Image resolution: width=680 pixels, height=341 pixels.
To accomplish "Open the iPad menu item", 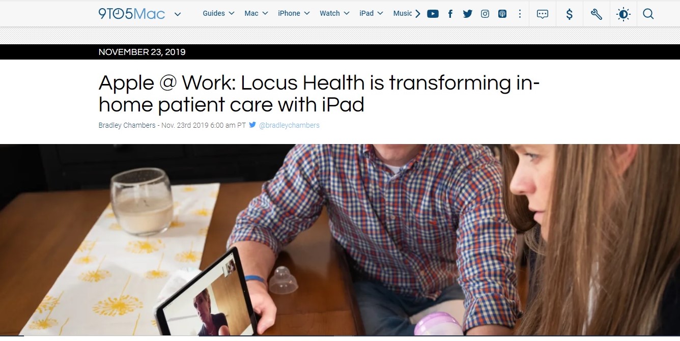I will point(371,13).
